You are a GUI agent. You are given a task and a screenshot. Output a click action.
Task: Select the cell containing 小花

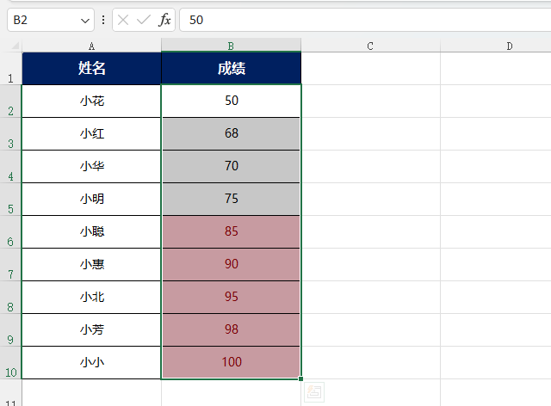pyautogui.click(x=91, y=101)
